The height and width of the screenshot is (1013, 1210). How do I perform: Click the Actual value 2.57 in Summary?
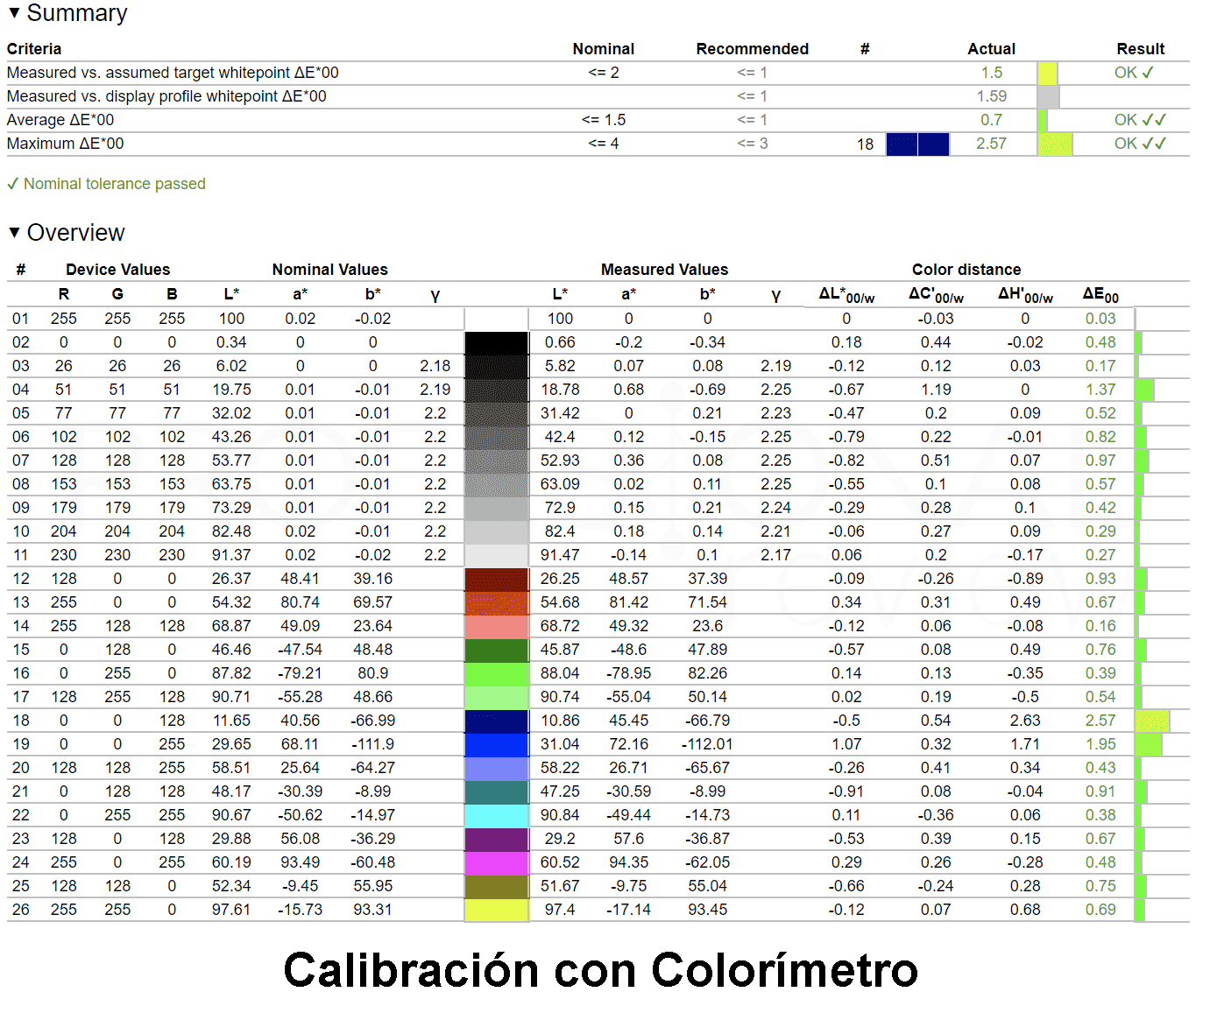tap(991, 144)
